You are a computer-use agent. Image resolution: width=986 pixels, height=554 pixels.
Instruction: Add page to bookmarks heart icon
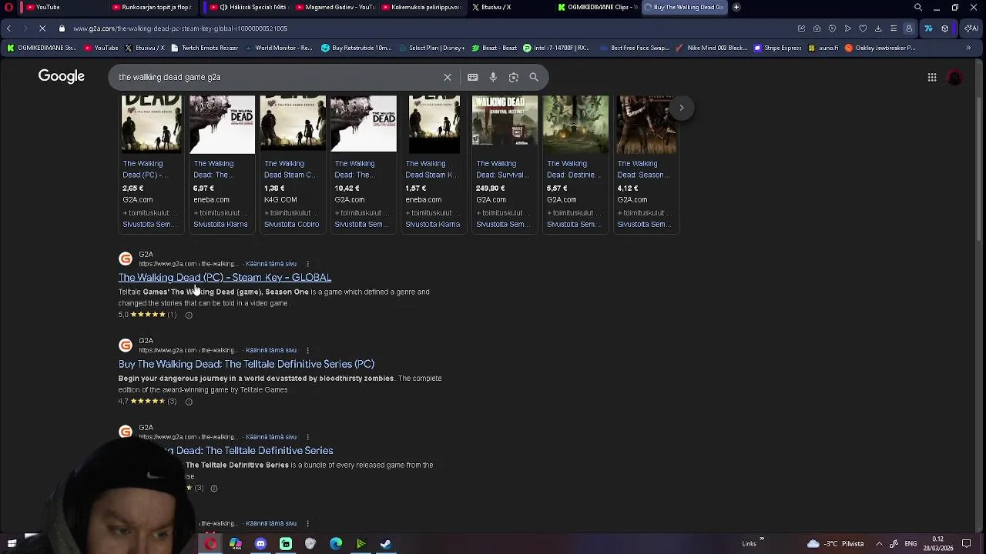(863, 28)
